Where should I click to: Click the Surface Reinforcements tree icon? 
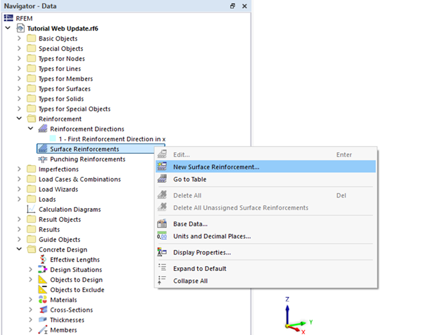click(x=43, y=149)
